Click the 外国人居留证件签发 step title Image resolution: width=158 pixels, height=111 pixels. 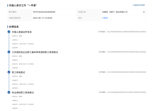coord(22,32)
